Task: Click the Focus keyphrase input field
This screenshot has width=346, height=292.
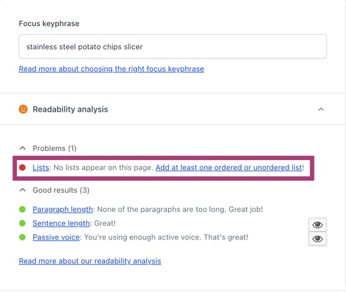Action: click(172, 46)
